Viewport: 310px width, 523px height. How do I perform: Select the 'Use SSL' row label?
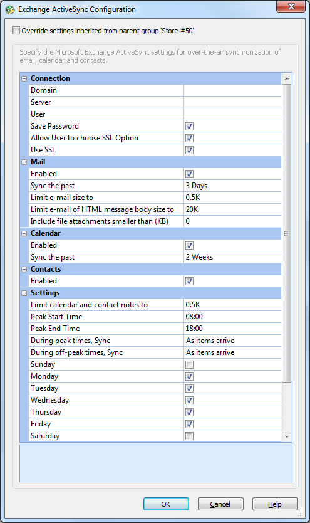[43, 150]
